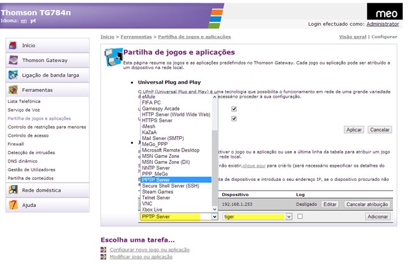The image size is (409, 264).
Task: Open the PPTP Server application dropdown
Action: [213, 217]
